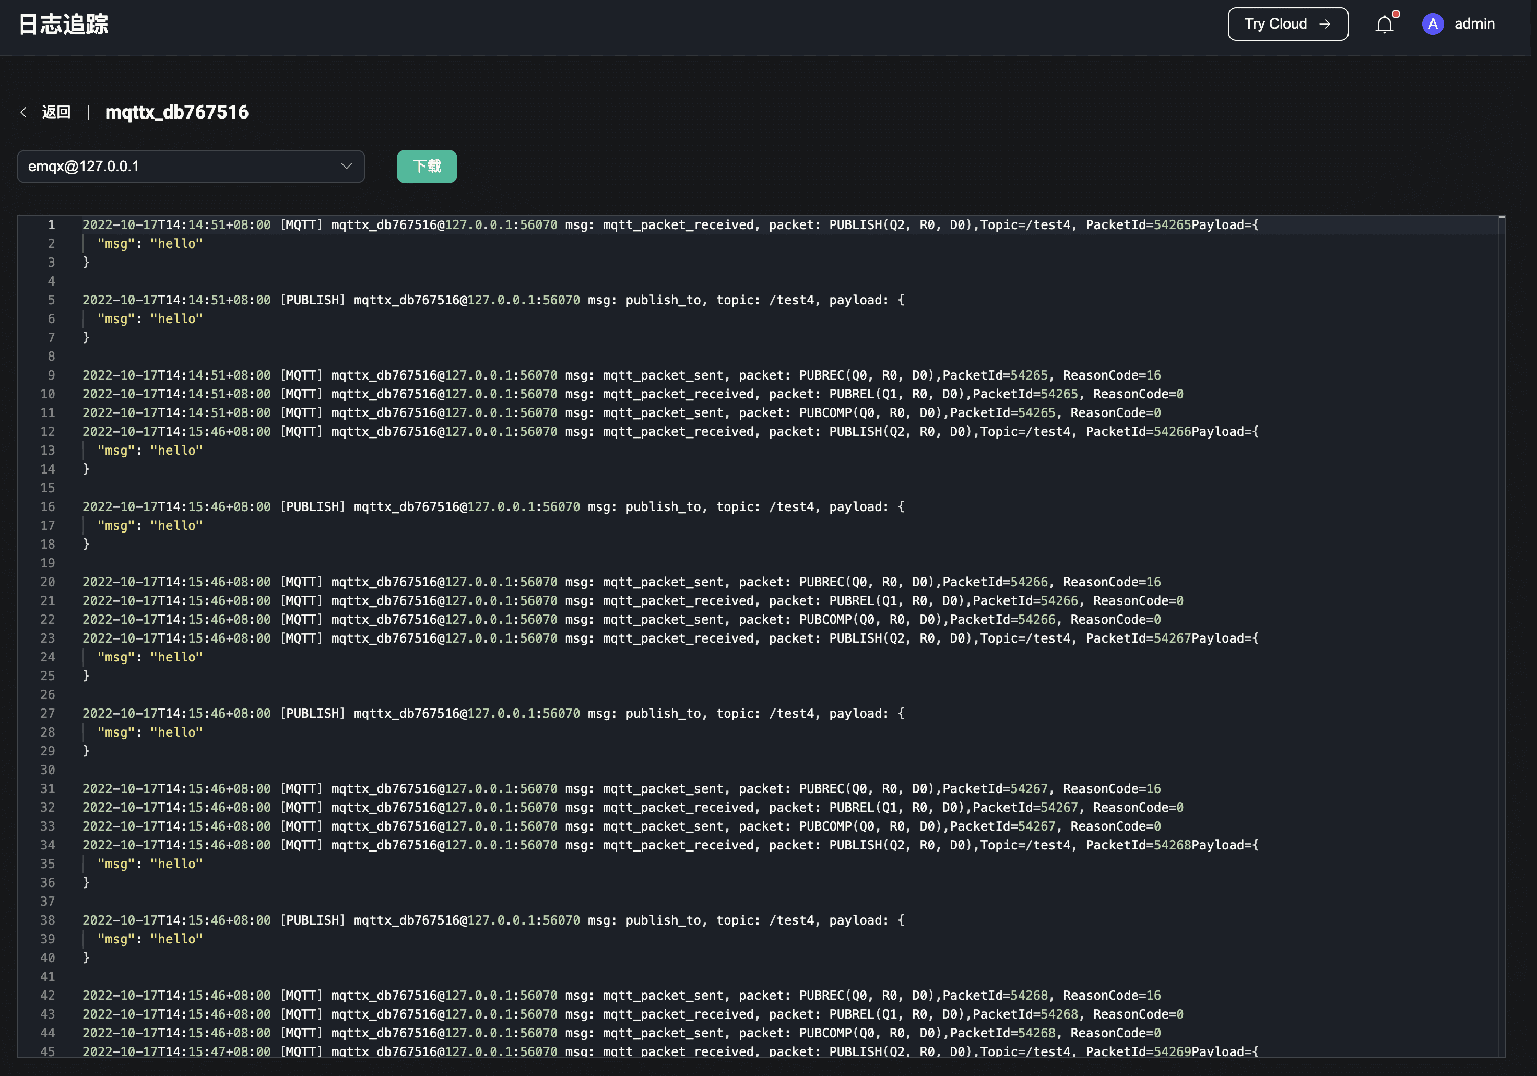Click the admin avatar icon
This screenshot has width=1537, height=1076.
1432,24
